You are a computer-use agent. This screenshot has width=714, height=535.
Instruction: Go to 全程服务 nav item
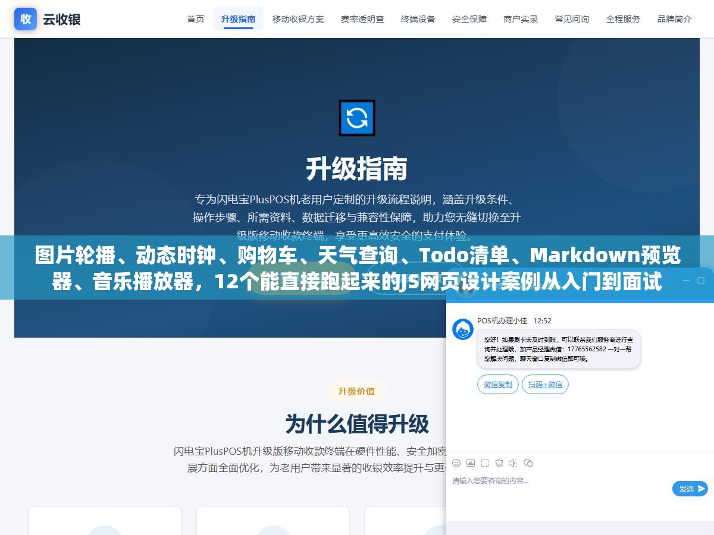(x=623, y=19)
